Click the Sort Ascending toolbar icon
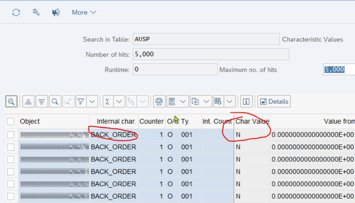The image size is (355, 203). [x=29, y=101]
